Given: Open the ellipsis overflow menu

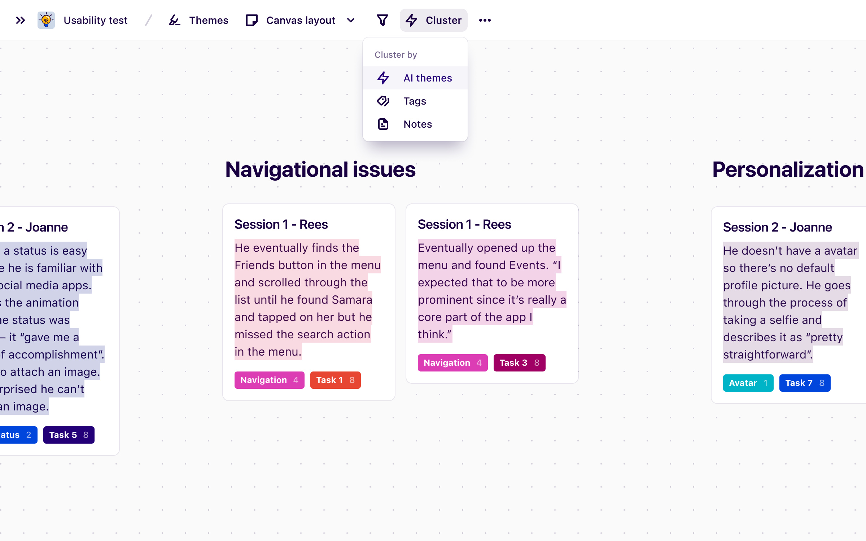Looking at the screenshot, I should pos(485,20).
